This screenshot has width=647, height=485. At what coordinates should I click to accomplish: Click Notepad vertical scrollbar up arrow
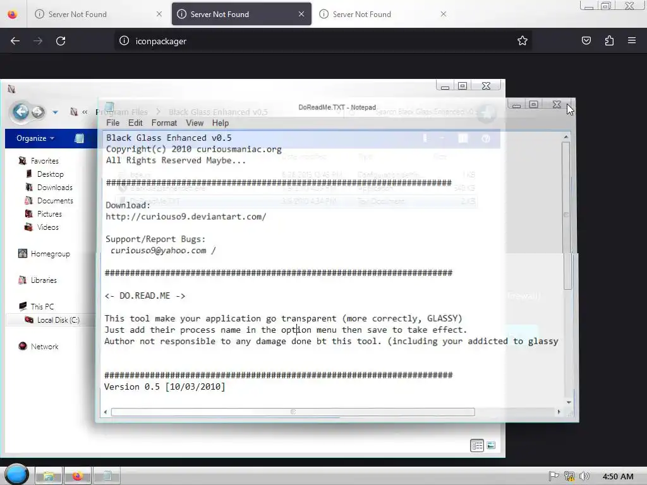566,136
